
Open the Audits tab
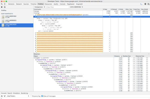tap(56, 4)
